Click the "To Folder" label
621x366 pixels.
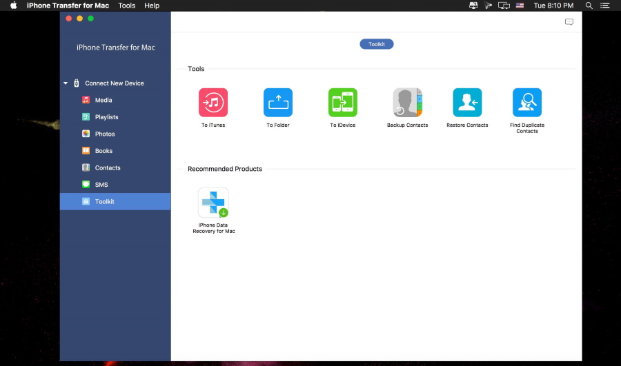pos(278,125)
